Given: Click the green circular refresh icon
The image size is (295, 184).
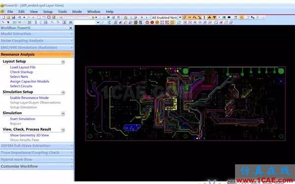Looking at the screenshot, I should [179, 23].
